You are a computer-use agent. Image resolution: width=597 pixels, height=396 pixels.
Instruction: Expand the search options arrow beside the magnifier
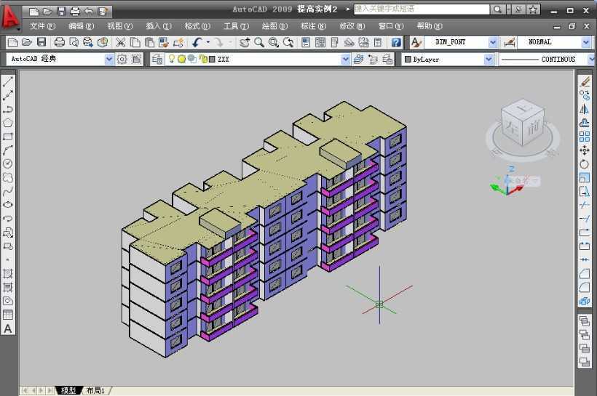[x=509, y=9]
